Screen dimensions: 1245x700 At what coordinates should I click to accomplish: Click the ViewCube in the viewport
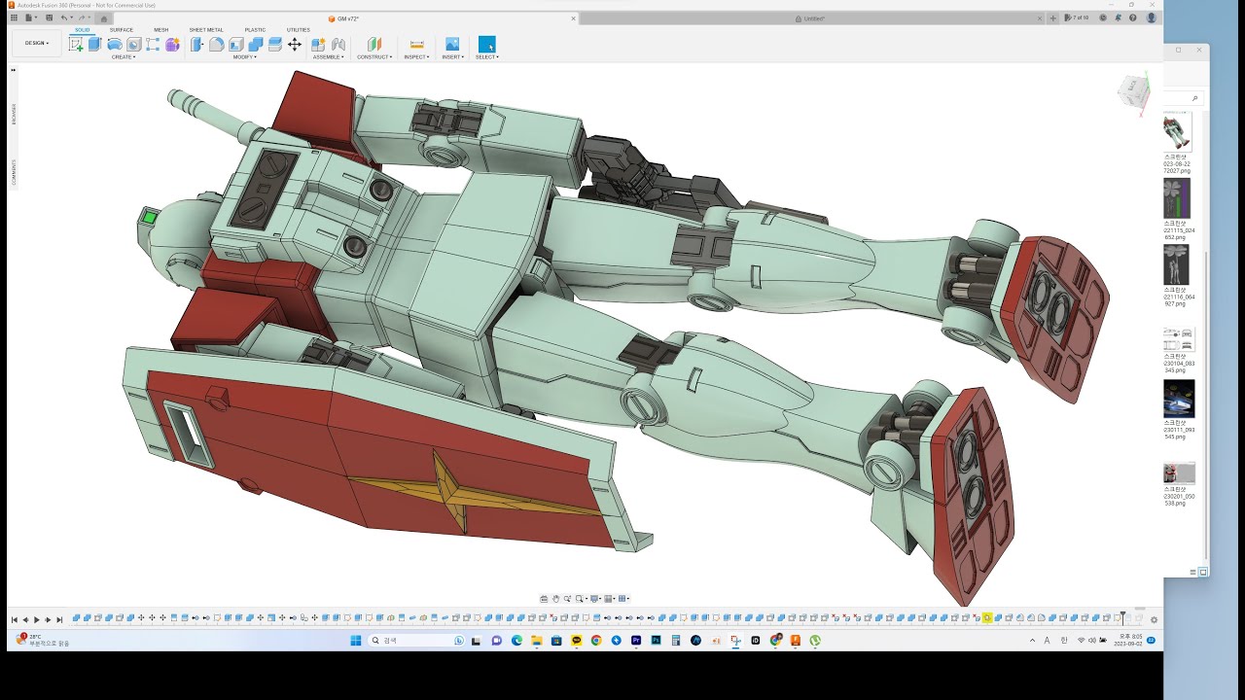tap(1134, 90)
